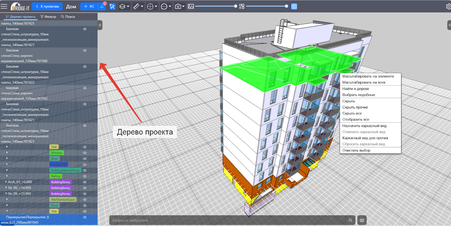Expand the Str_06_+14.950 storey node
The image size is (451, 226).
click(x=6, y=188)
